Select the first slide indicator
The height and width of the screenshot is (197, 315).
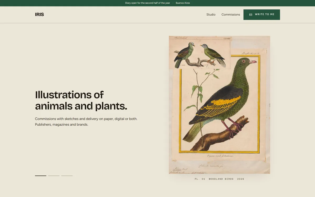pos(41,176)
